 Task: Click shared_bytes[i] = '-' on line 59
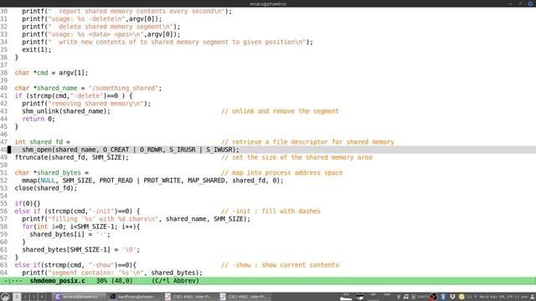tap(70, 234)
